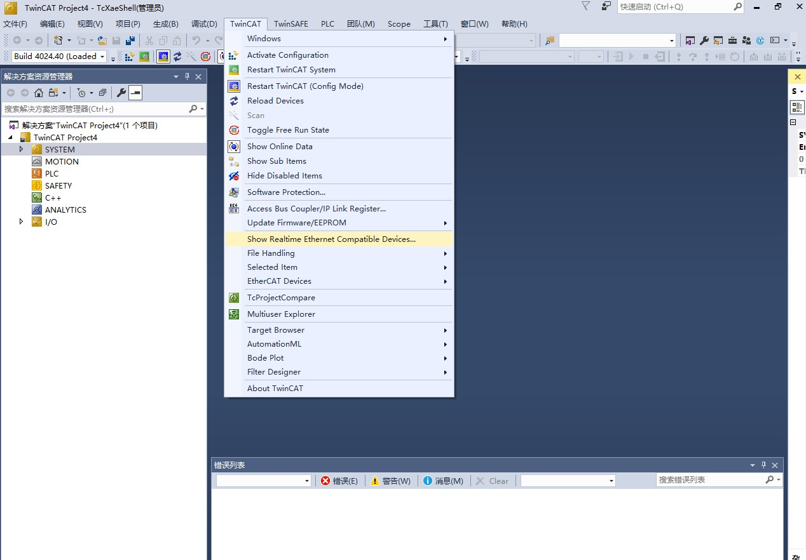Open Error List scope filter dropdown
The height and width of the screenshot is (560, 806).
[263, 481]
